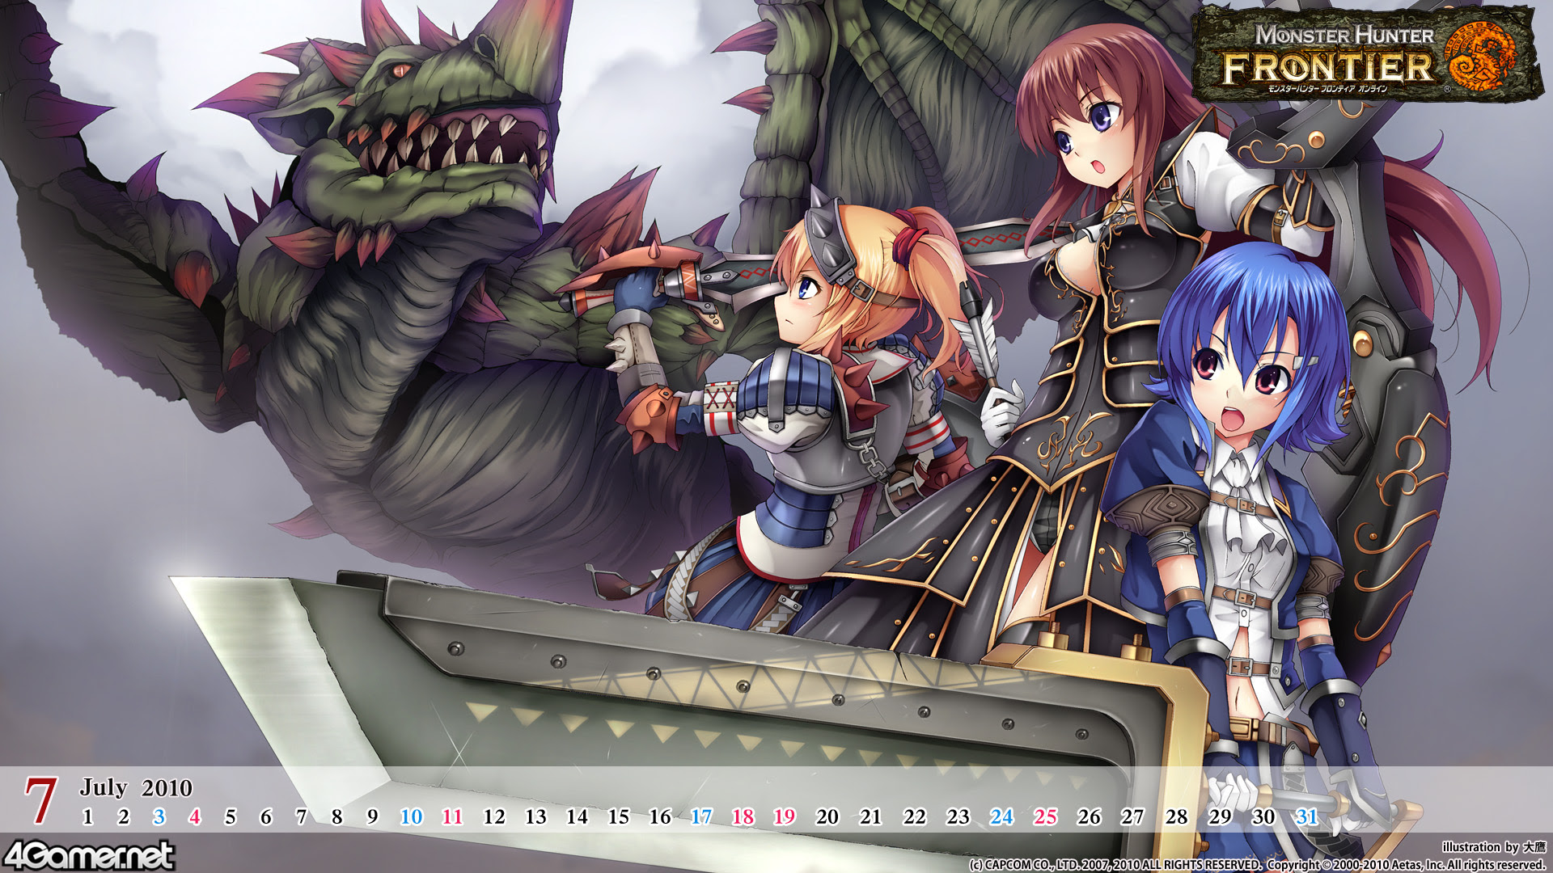Click the 4Gamer.net logo
Image resolution: width=1553 pixels, height=873 pixels.
tap(88, 855)
